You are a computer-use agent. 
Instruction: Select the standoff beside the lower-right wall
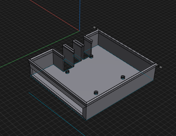[123, 77]
